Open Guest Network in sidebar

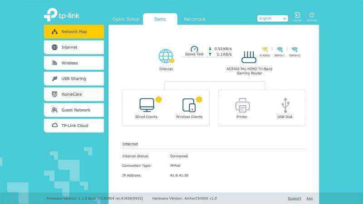(x=74, y=110)
